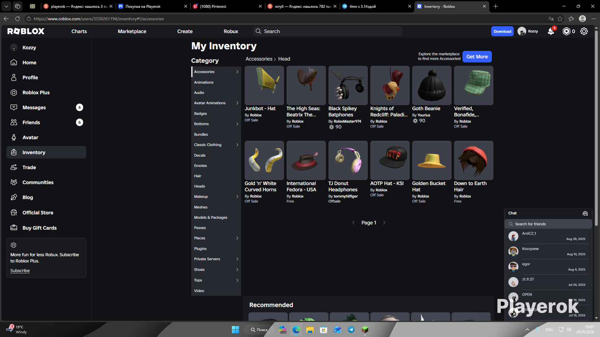This screenshot has height=337, width=600.
Task: Expand the Accessories category
Action: tap(237, 72)
